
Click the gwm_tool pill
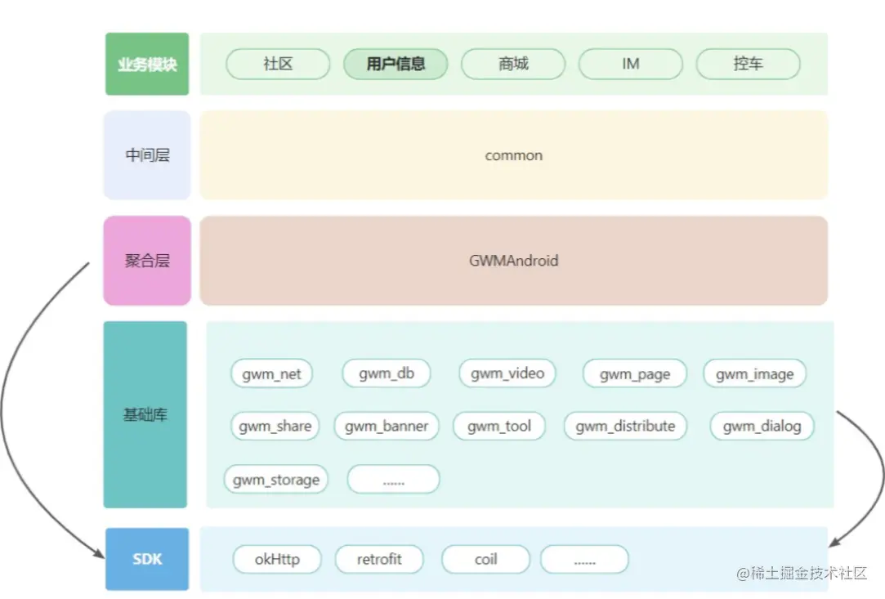click(499, 426)
